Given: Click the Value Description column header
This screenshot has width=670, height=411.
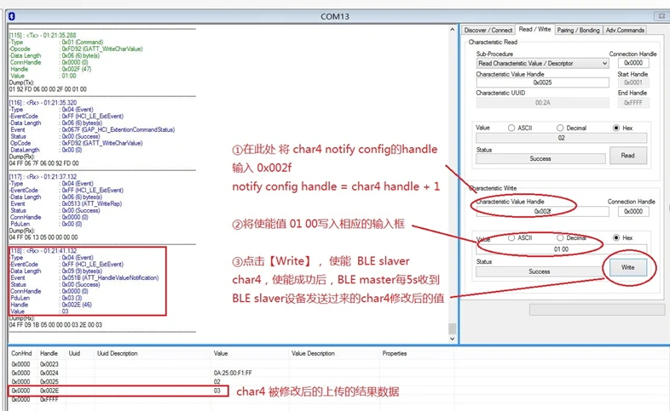Looking at the screenshot, I should tap(313, 353).
